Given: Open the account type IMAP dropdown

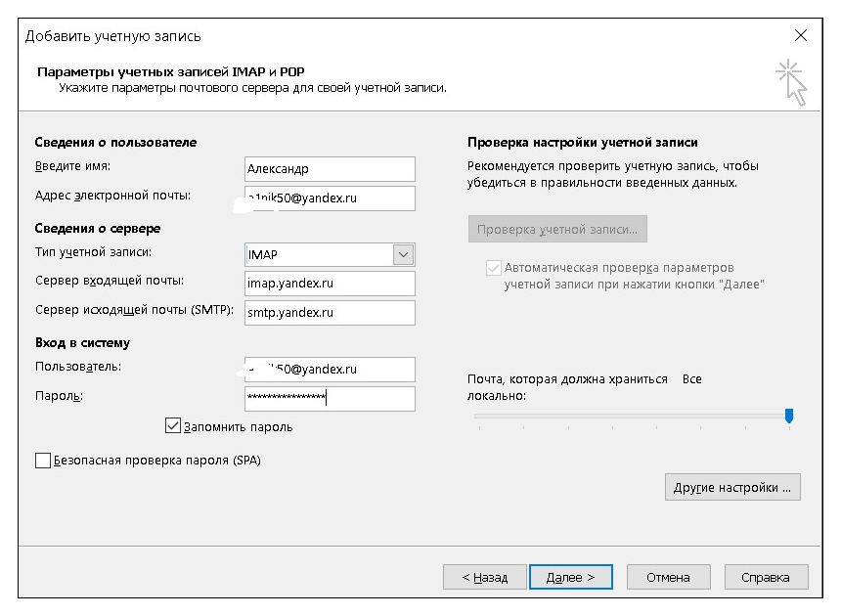Looking at the screenshot, I should 403,254.
